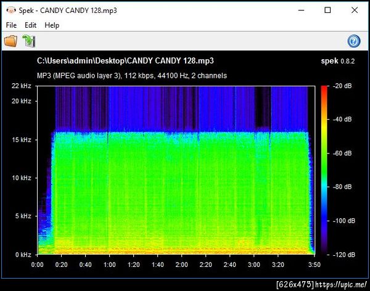Click the spectrogram display area
The image size is (370, 291).
tap(176, 170)
